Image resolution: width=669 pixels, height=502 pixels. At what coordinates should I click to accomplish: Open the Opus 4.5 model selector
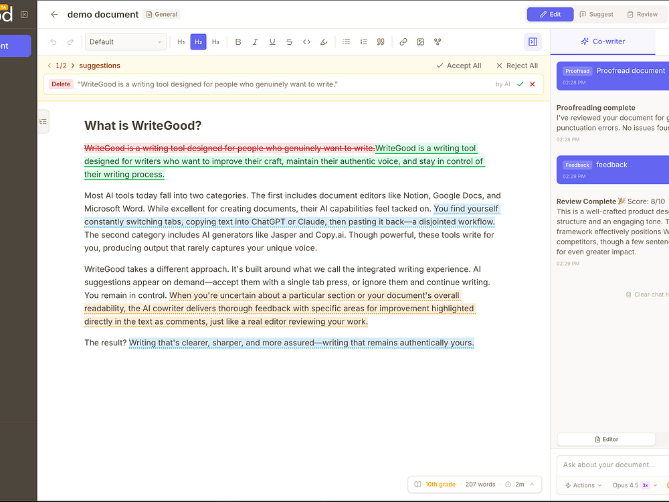[635, 485]
